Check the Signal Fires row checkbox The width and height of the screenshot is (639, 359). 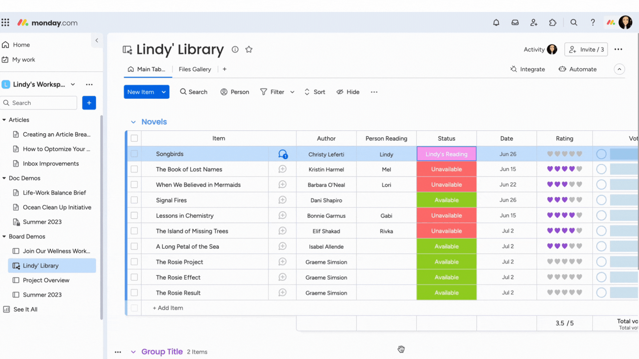[x=134, y=200]
